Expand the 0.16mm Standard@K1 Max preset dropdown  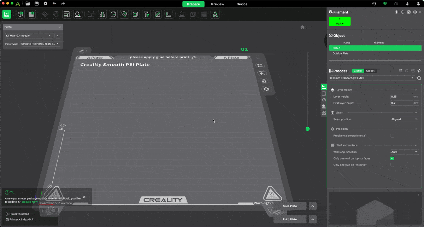coord(371,78)
